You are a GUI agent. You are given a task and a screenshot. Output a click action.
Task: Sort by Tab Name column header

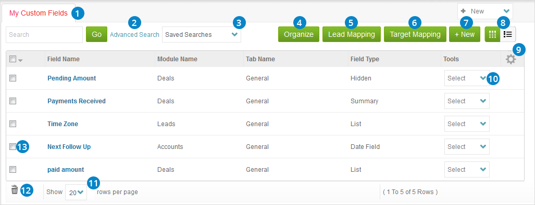[260, 59]
